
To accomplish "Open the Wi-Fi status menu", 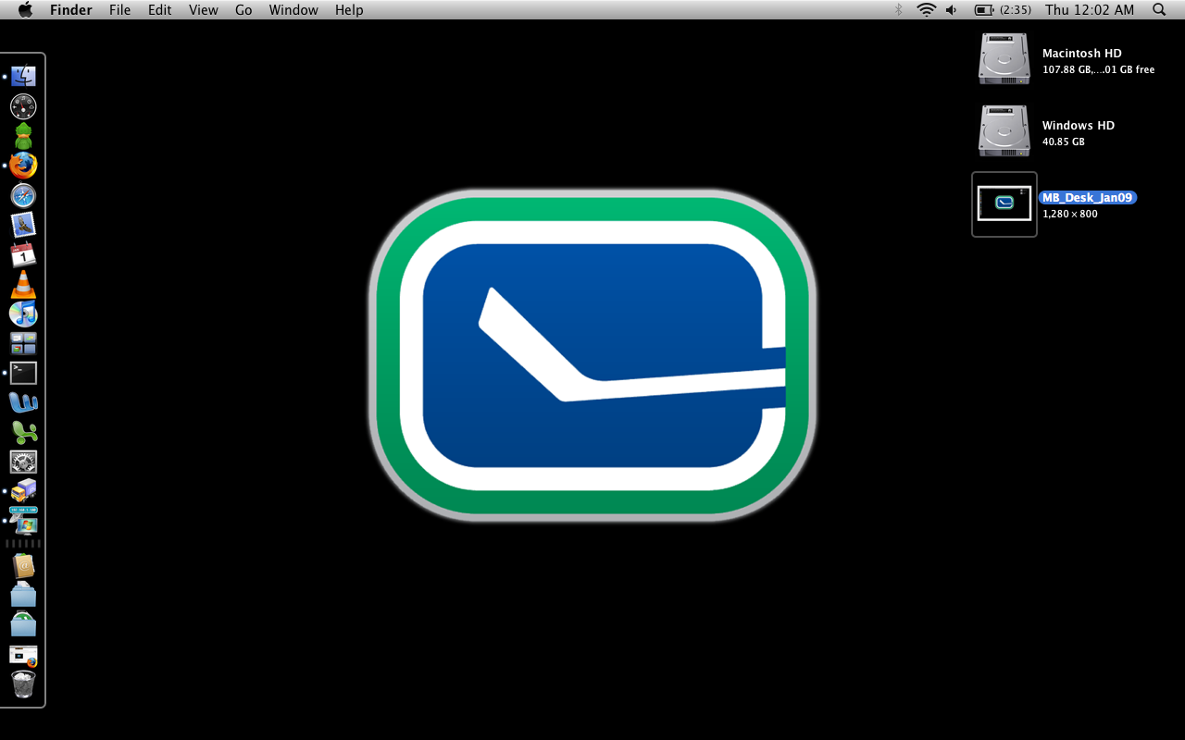I will click(x=927, y=9).
